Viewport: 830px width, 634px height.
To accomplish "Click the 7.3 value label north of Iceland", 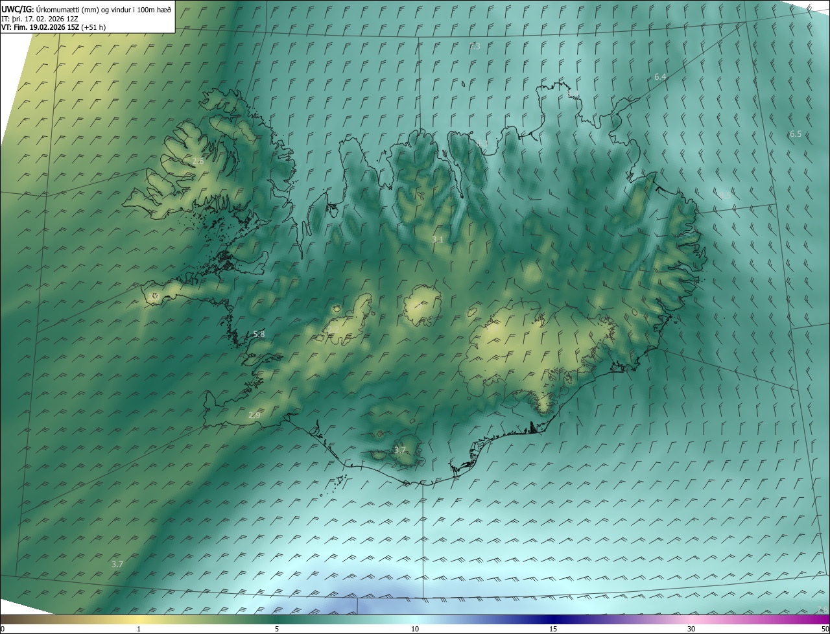I will pos(475,47).
